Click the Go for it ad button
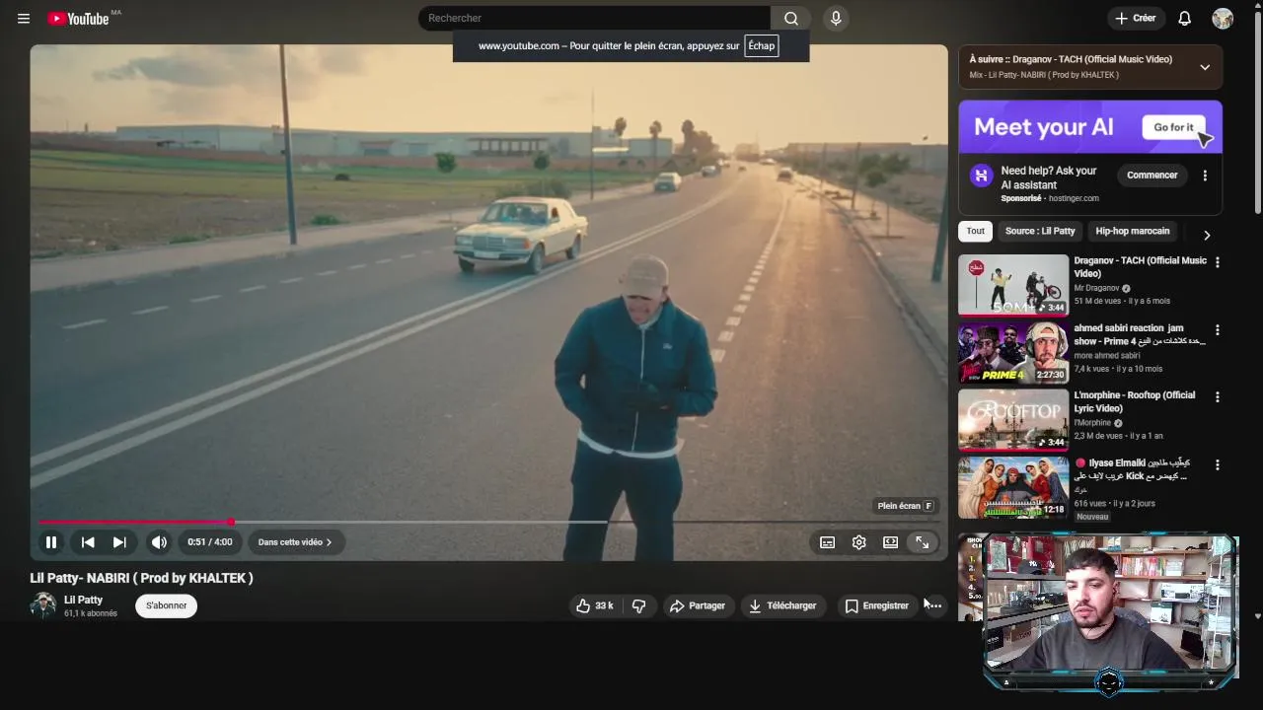This screenshot has height=710, width=1263. coord(1173,127)
